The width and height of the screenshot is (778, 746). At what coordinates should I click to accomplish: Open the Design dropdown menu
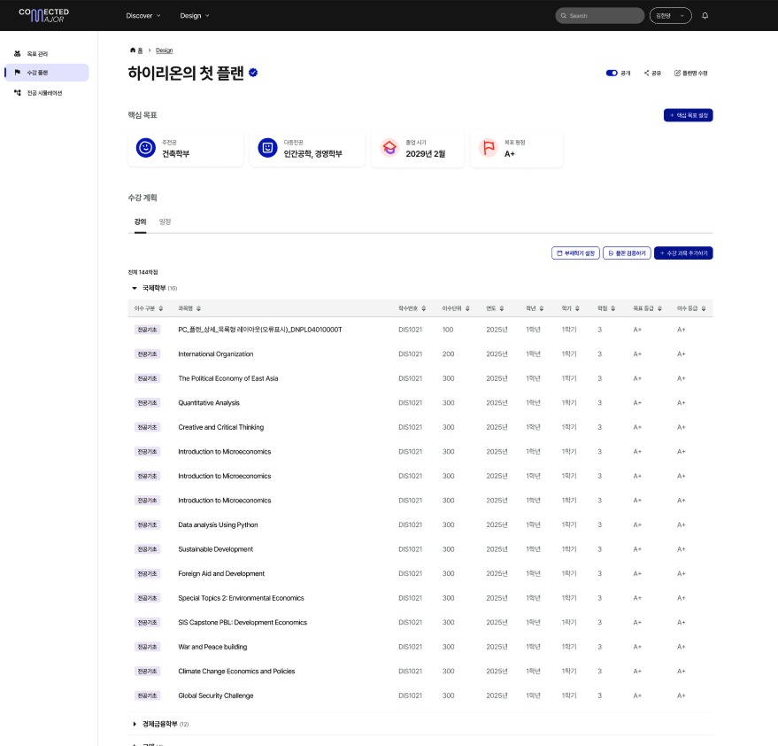click(195, 16)
